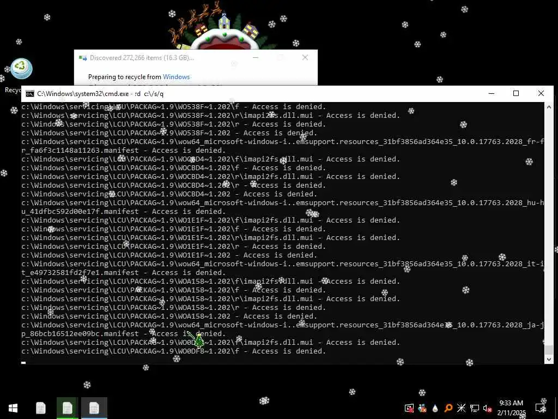Click line 'WO1E1F~1.202\f - Access is denied.'
This screenshot has width=558, height=419.
coord(174,229)
